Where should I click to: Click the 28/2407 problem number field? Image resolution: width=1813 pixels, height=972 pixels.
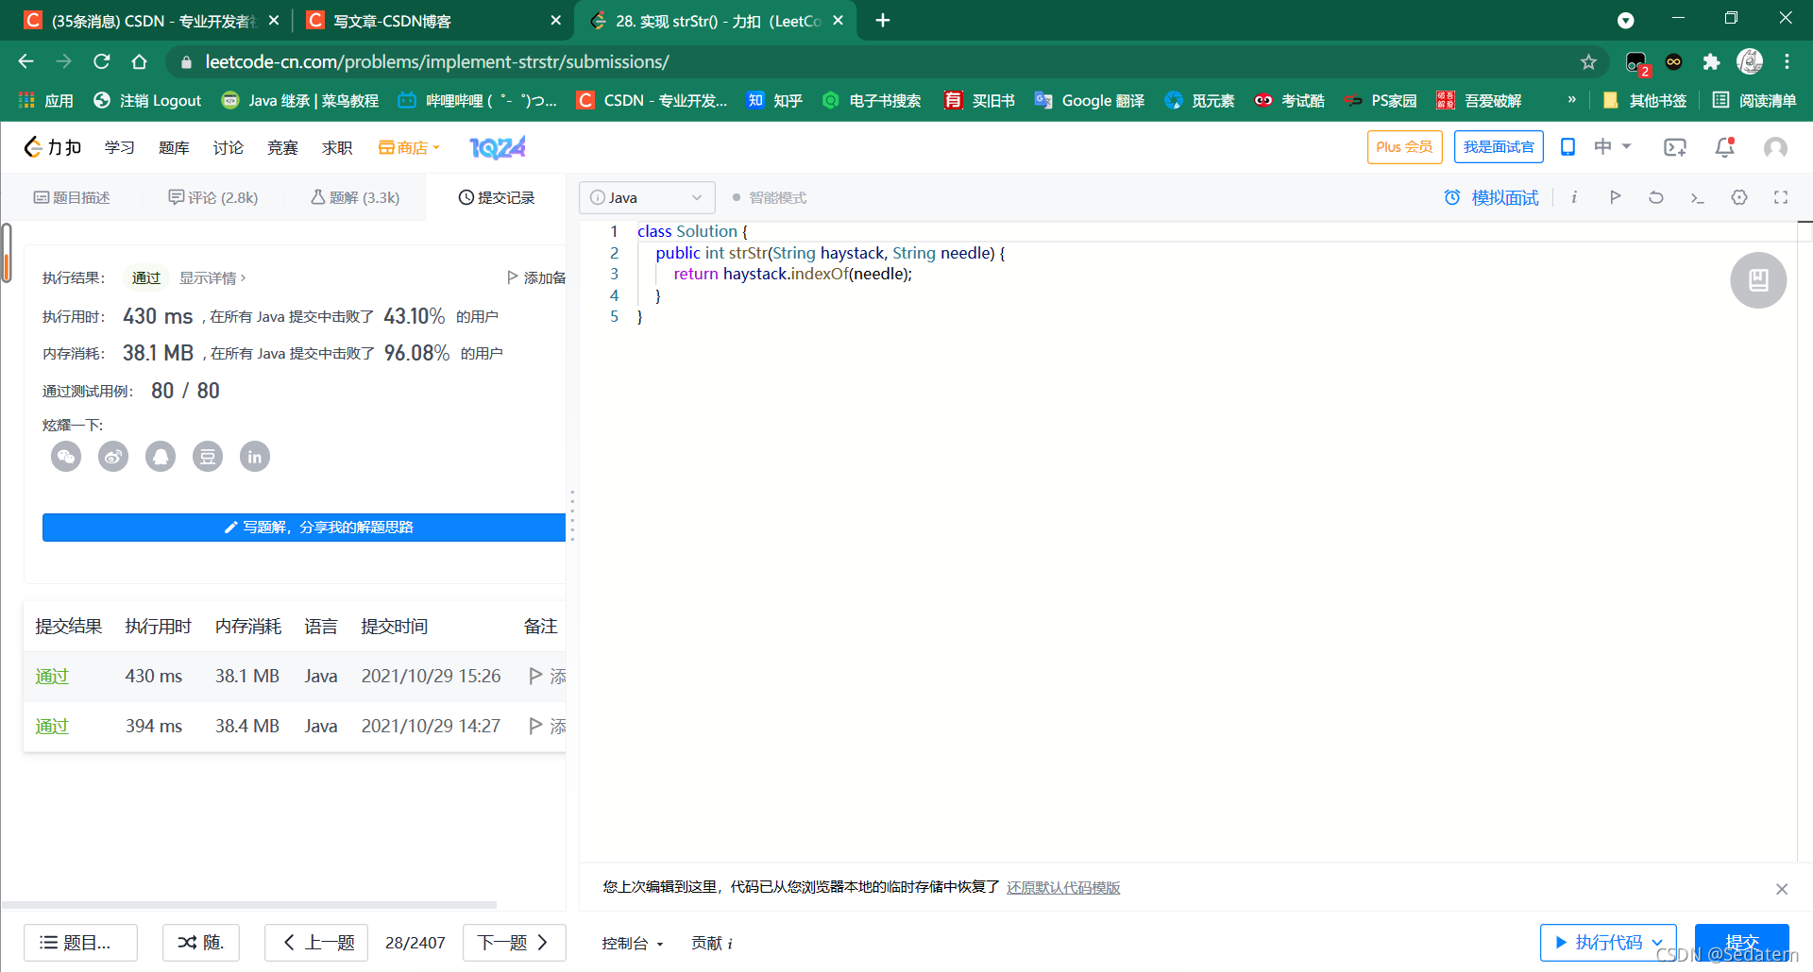coord(415,942)
